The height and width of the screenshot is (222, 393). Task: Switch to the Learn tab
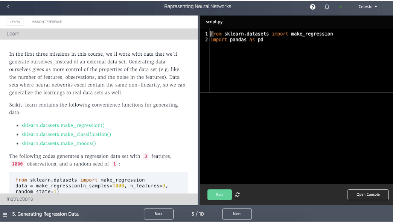(15, 22)
